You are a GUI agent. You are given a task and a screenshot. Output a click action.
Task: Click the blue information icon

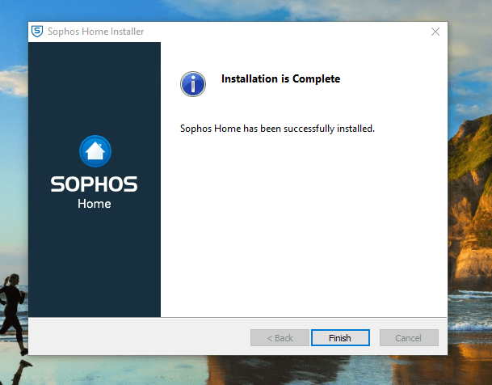(193, 84)
